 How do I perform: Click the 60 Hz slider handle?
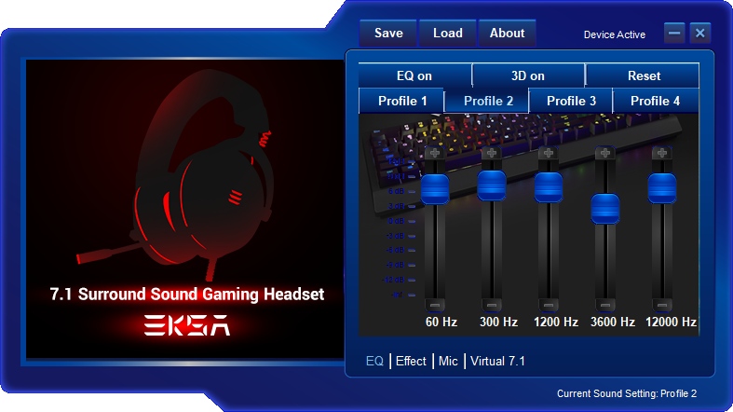pos(435,189)
